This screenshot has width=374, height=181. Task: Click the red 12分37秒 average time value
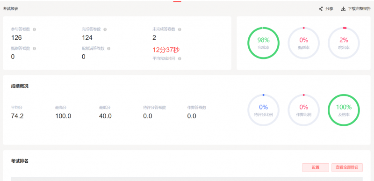(x=166, y=50)
